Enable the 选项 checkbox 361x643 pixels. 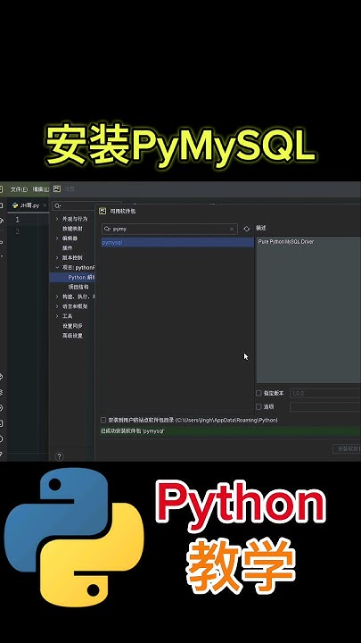click(x=258, y=407)
